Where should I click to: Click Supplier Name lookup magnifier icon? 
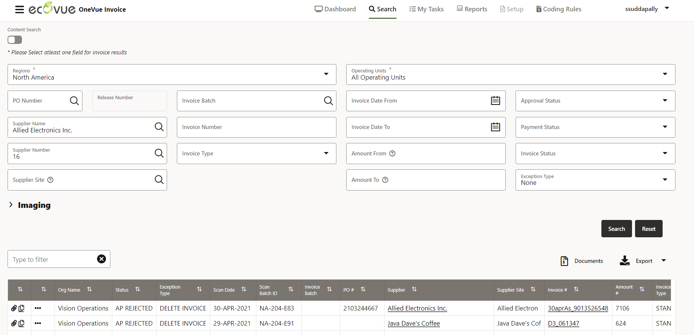[x=159, y=127]
